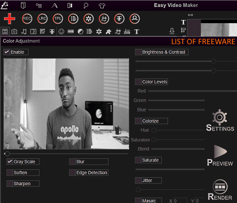The width and height of the screenshot is (237, 203).
Task: Enable the Saturate checkbox
Action: [x=139, y=160]
